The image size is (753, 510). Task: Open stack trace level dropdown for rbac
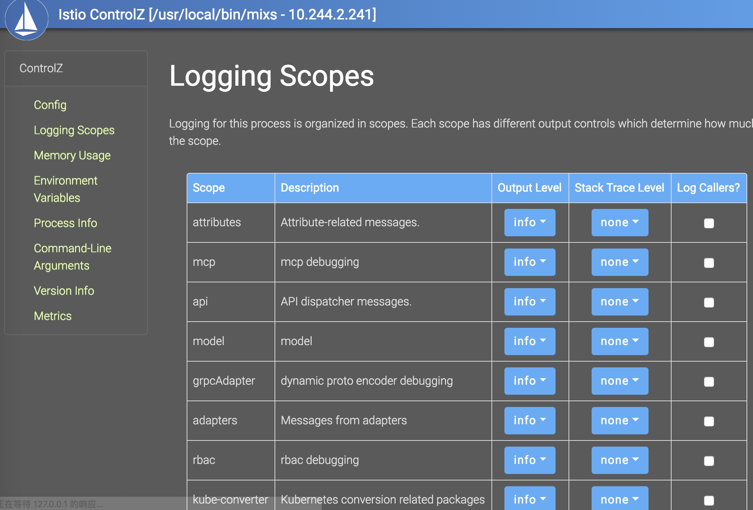[x=620, y=460]
